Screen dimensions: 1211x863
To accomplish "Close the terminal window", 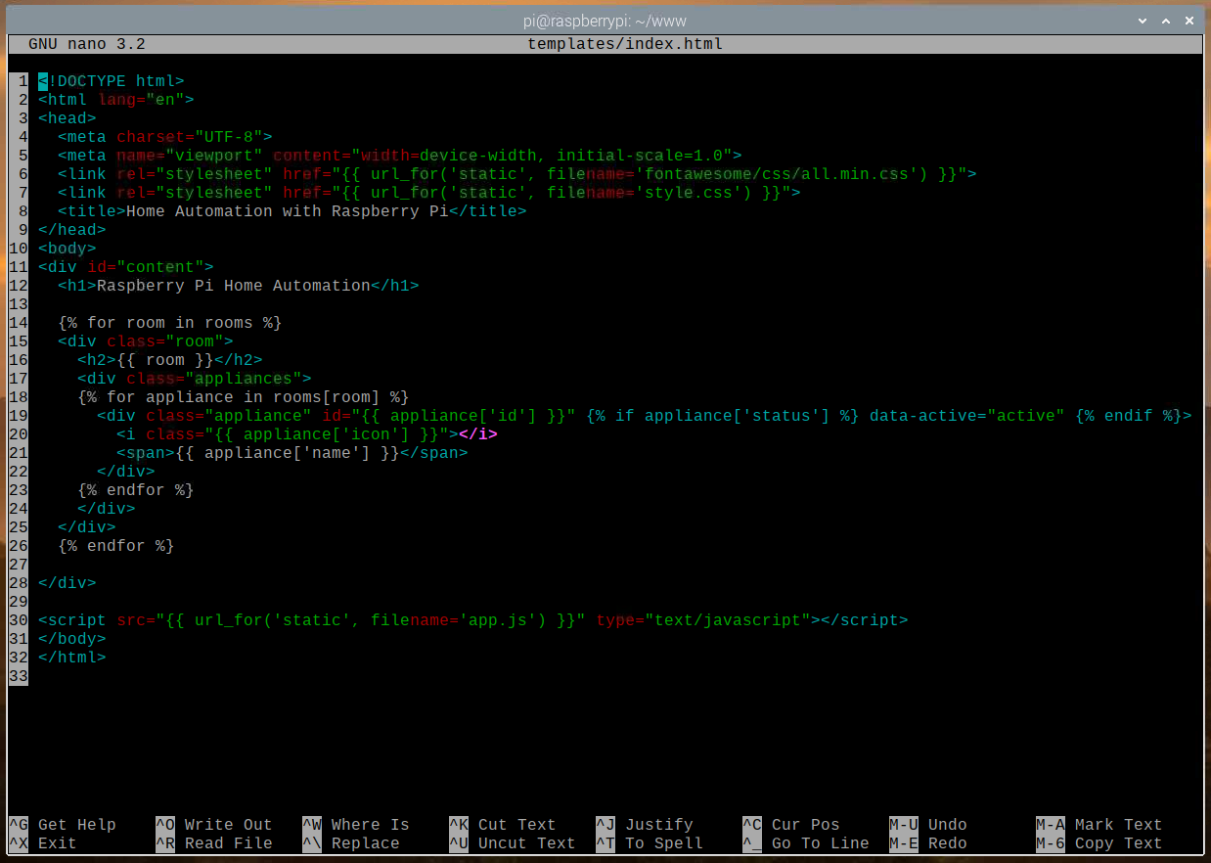I will (x=1189, y=21).
